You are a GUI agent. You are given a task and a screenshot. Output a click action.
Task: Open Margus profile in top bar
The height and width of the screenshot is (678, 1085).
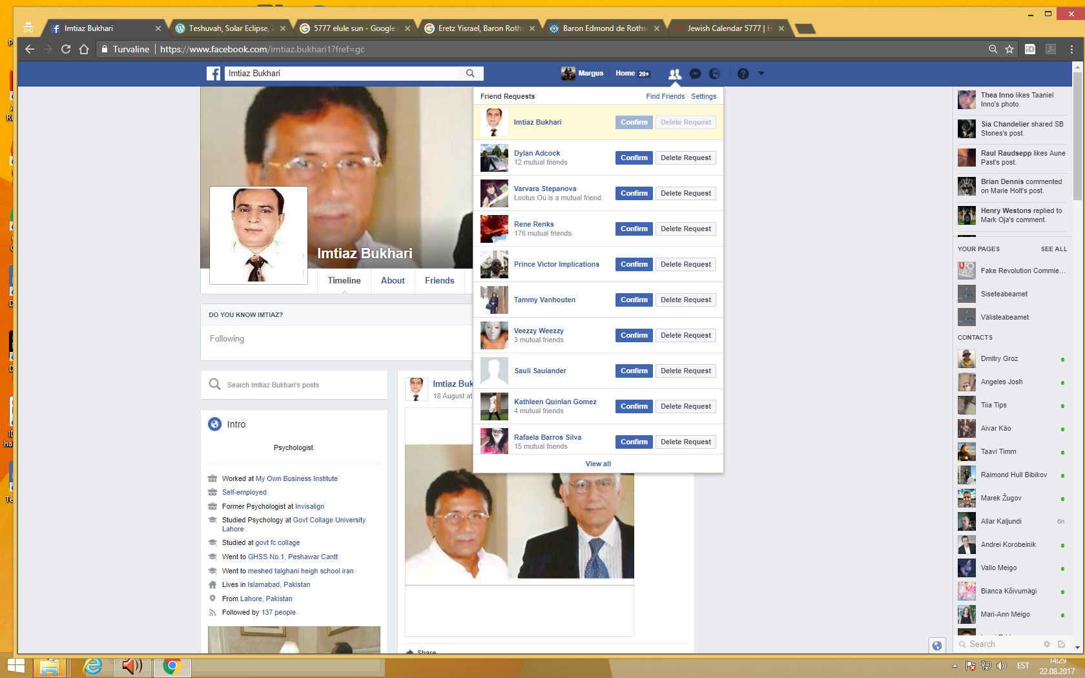pyautogui.click(x=583, y=74)
